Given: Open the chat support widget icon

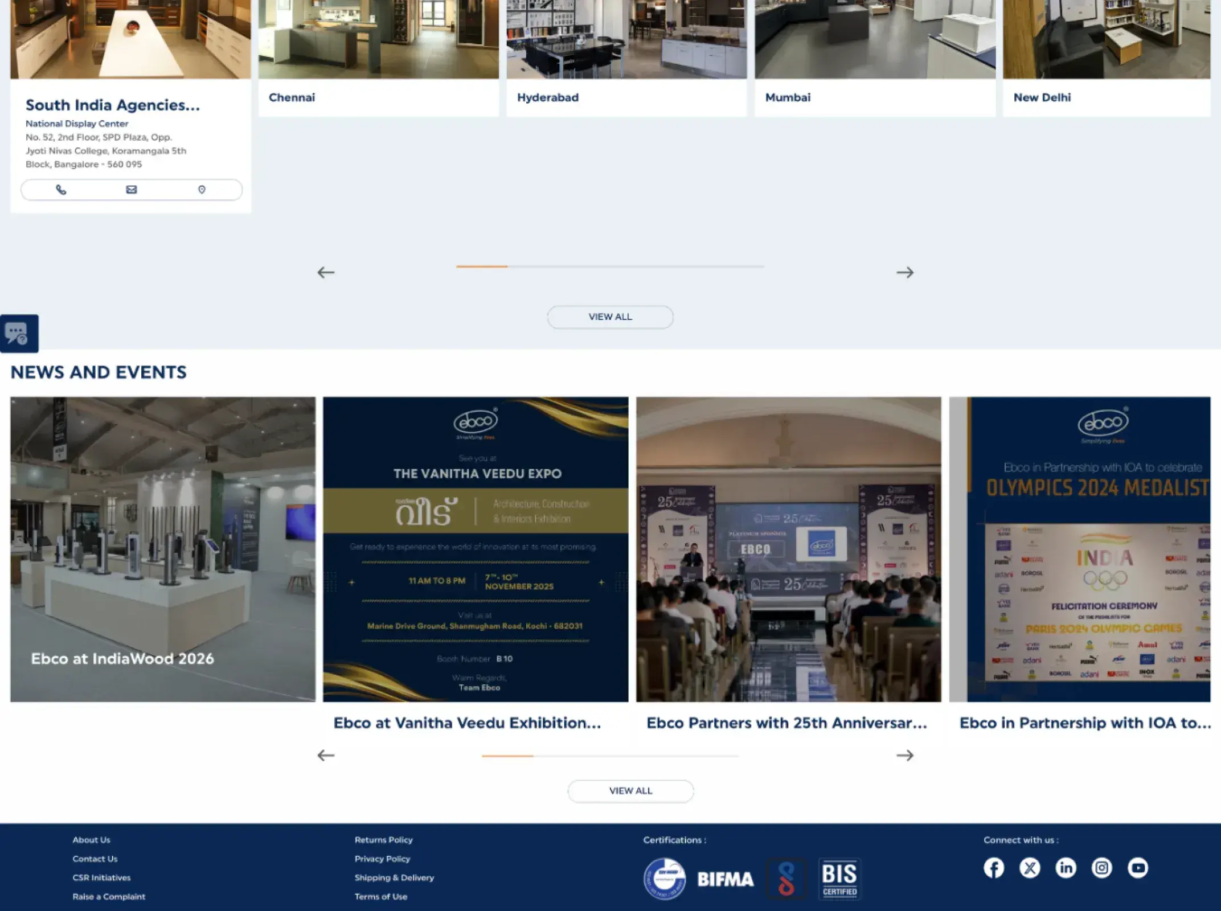Looking at the screenshot, I should [19, 334].
